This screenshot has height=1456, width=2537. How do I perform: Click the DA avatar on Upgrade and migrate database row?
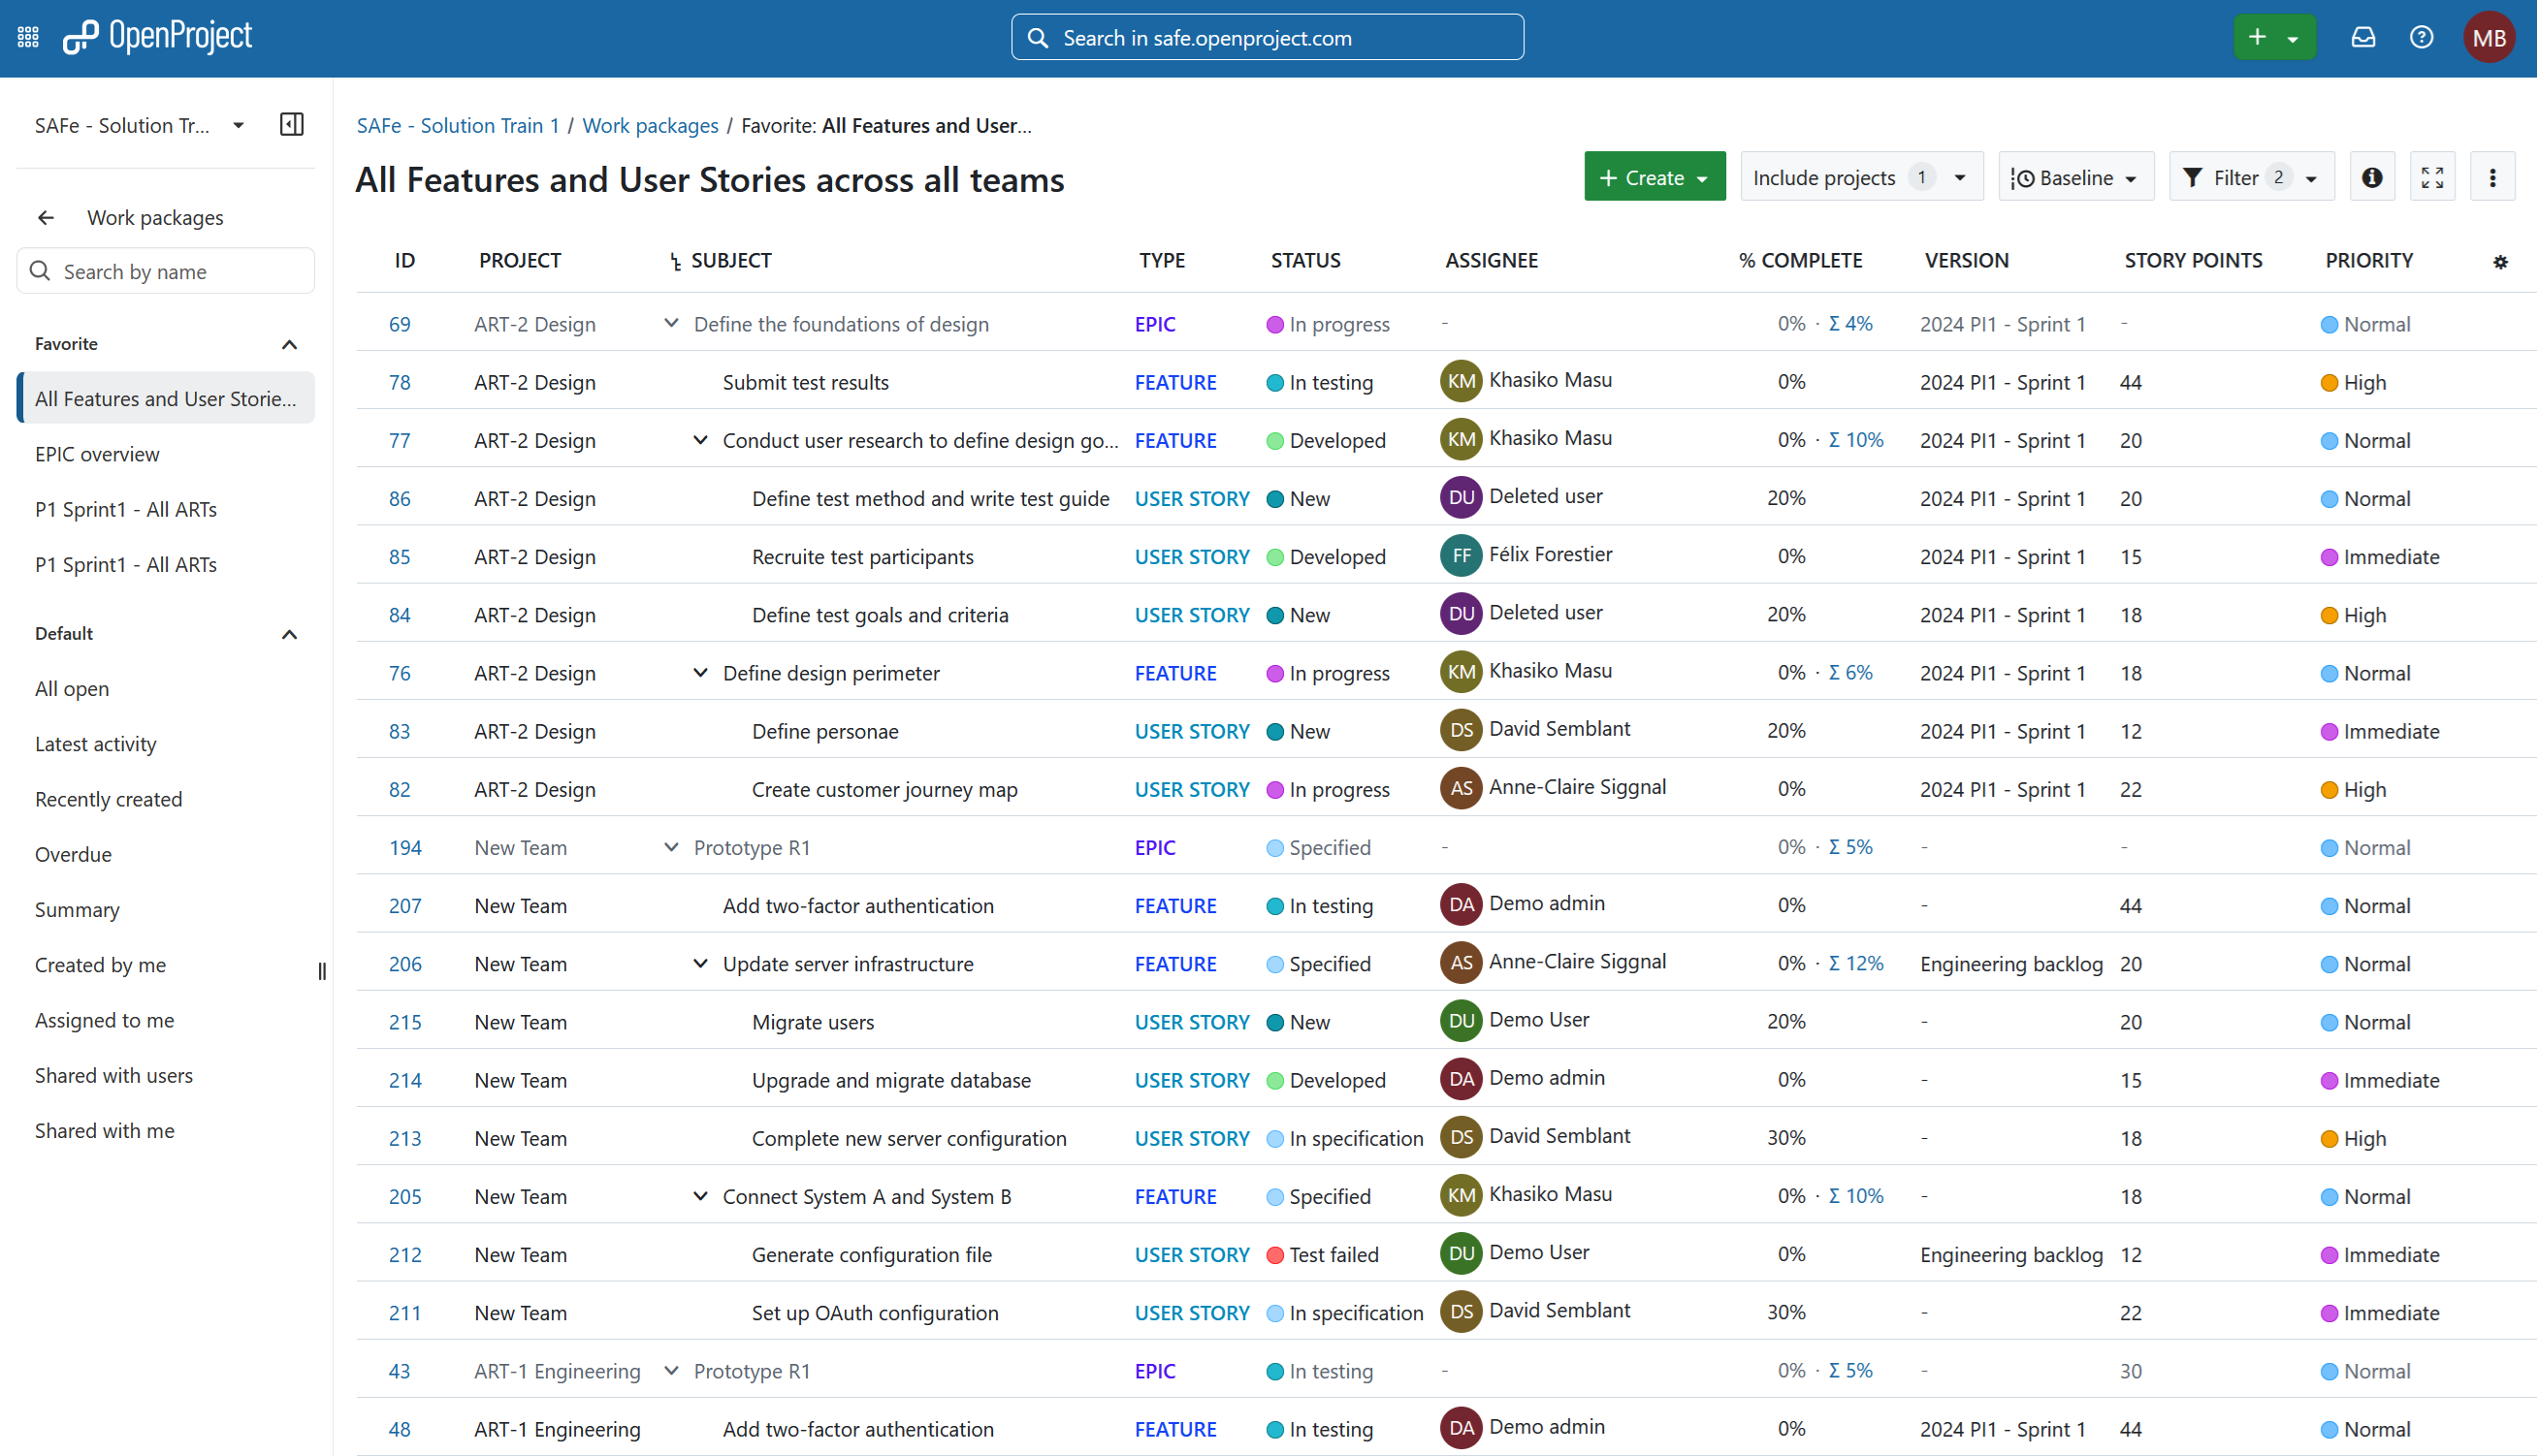point(1461,1079)
